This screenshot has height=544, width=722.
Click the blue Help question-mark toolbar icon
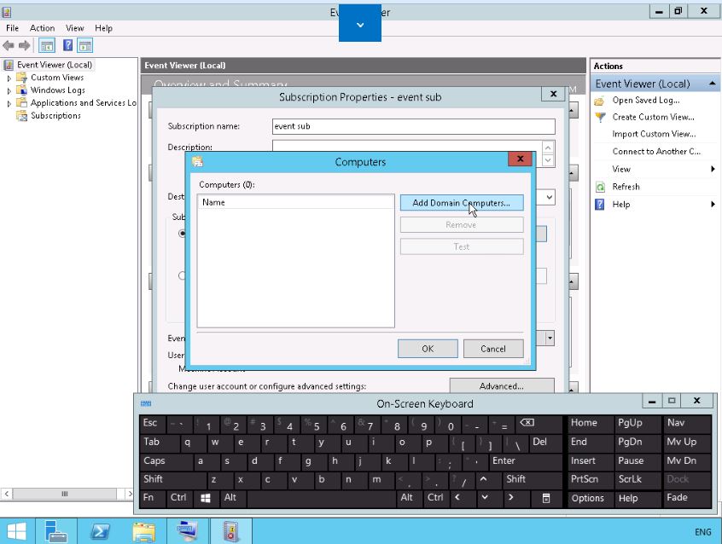click(x=67, y=45)
